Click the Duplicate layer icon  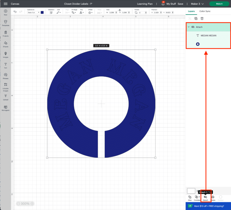pyautogui.click(x=196, y=18)
